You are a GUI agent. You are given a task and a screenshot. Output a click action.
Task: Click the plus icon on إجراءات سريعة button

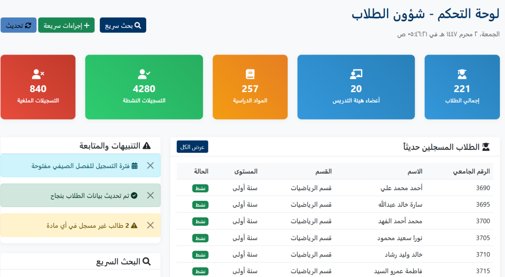[x=87, y=24]
